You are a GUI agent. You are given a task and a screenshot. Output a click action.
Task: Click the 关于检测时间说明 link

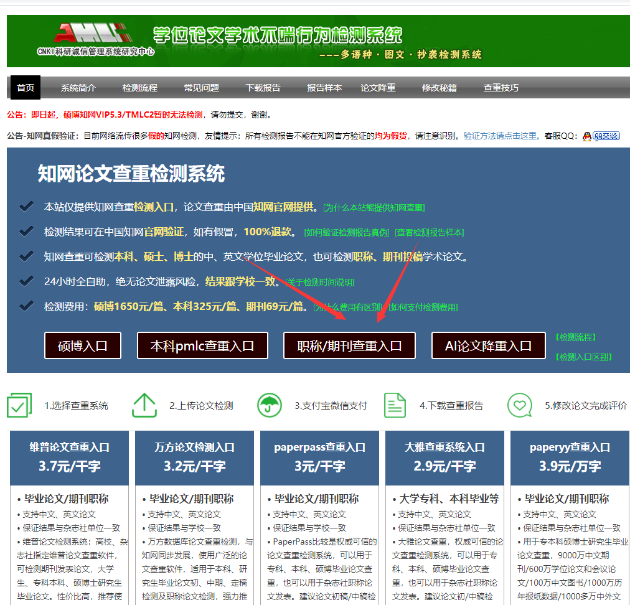coord(320,283)
